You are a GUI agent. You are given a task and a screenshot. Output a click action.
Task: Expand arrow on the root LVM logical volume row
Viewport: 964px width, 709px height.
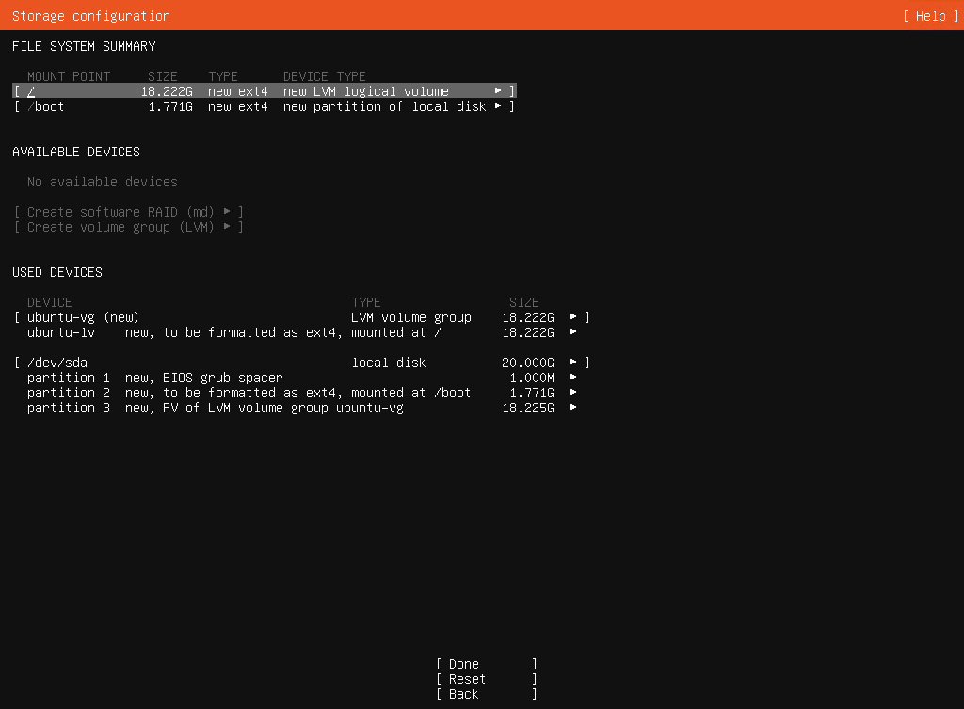click(498, 91)
